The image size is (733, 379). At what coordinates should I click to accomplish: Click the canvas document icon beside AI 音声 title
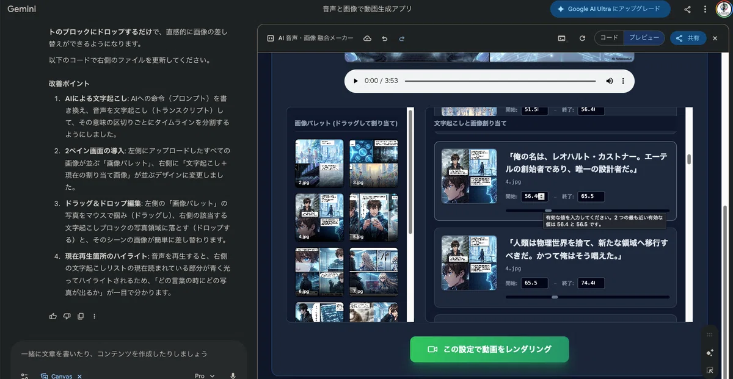point(271,38)
